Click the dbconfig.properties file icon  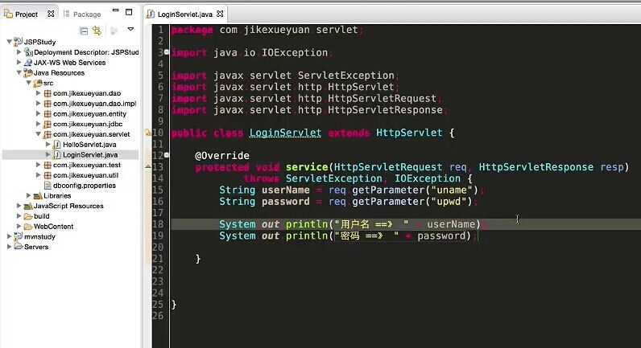[48, 185]
